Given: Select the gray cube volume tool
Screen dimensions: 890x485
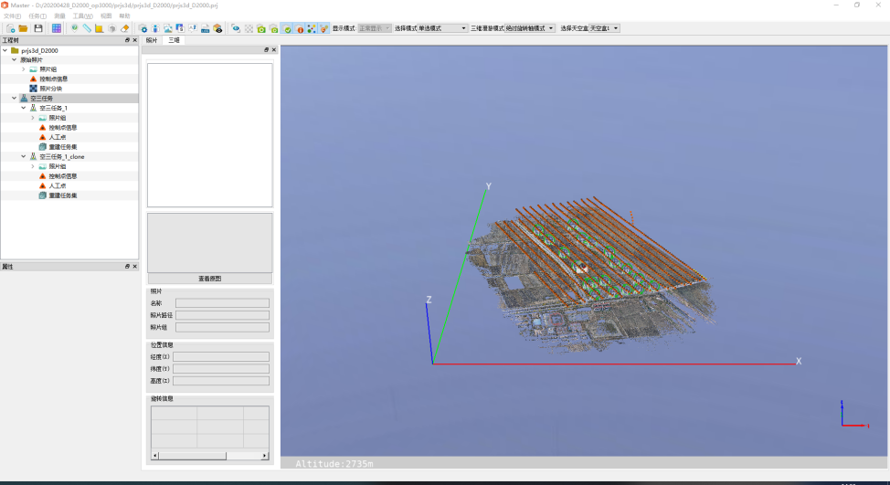Looking at the screenshot, I should click(x=111, y=28).
